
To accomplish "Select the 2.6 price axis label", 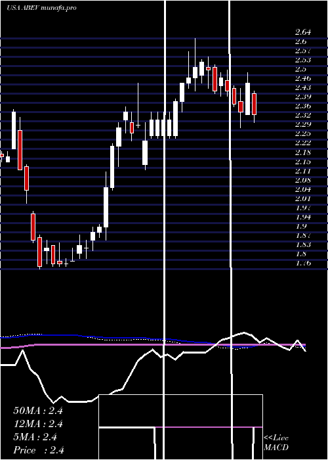I will click(x=300, y=41).
